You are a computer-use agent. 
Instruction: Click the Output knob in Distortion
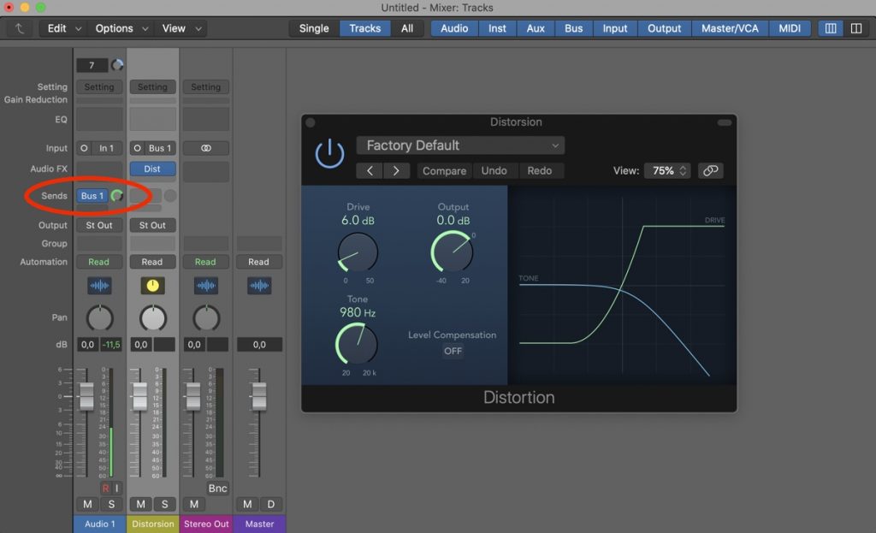pos(452,252)
